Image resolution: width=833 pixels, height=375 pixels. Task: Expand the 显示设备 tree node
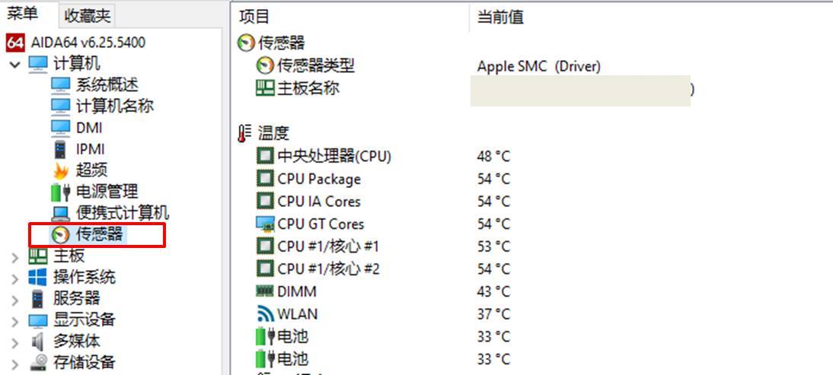pyautogui.click(x=15, y=320)
